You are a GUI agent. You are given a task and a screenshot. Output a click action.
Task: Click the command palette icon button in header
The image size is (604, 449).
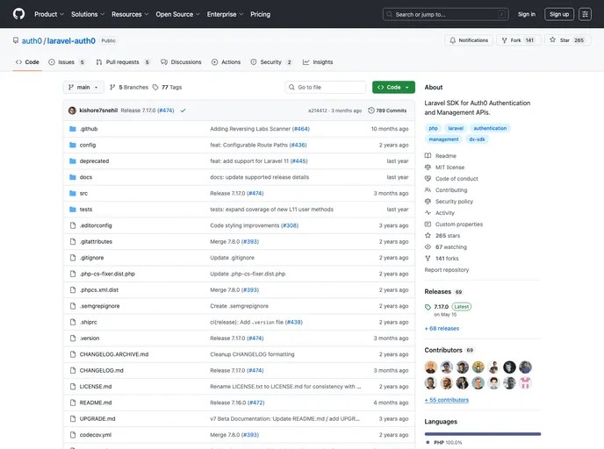[x=585, y=14]
